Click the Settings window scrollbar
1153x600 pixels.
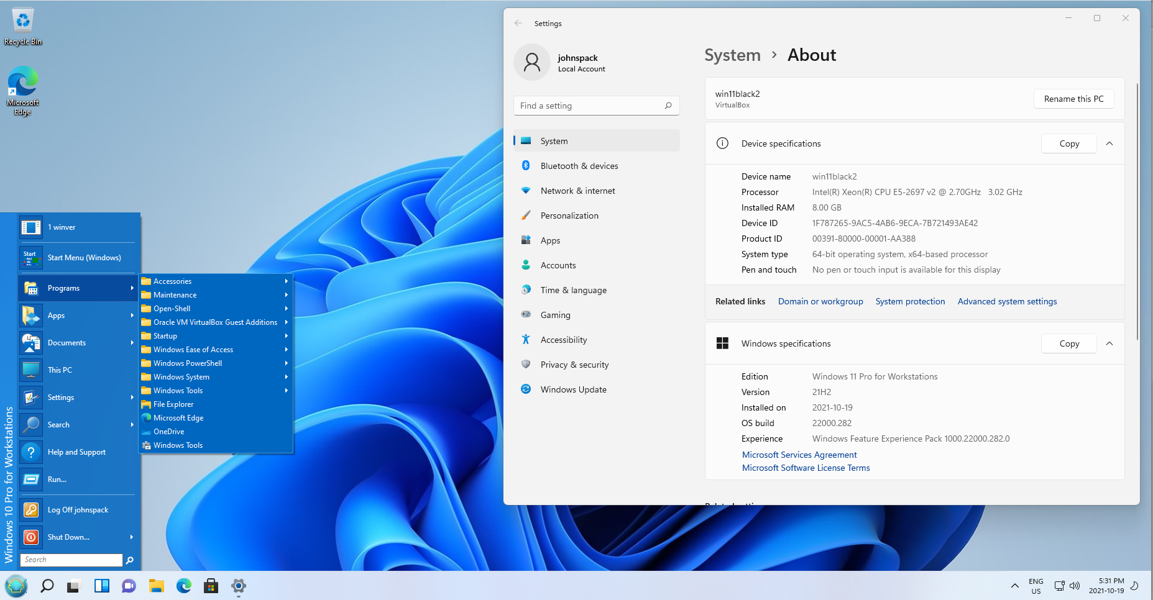coord(1137,211)
